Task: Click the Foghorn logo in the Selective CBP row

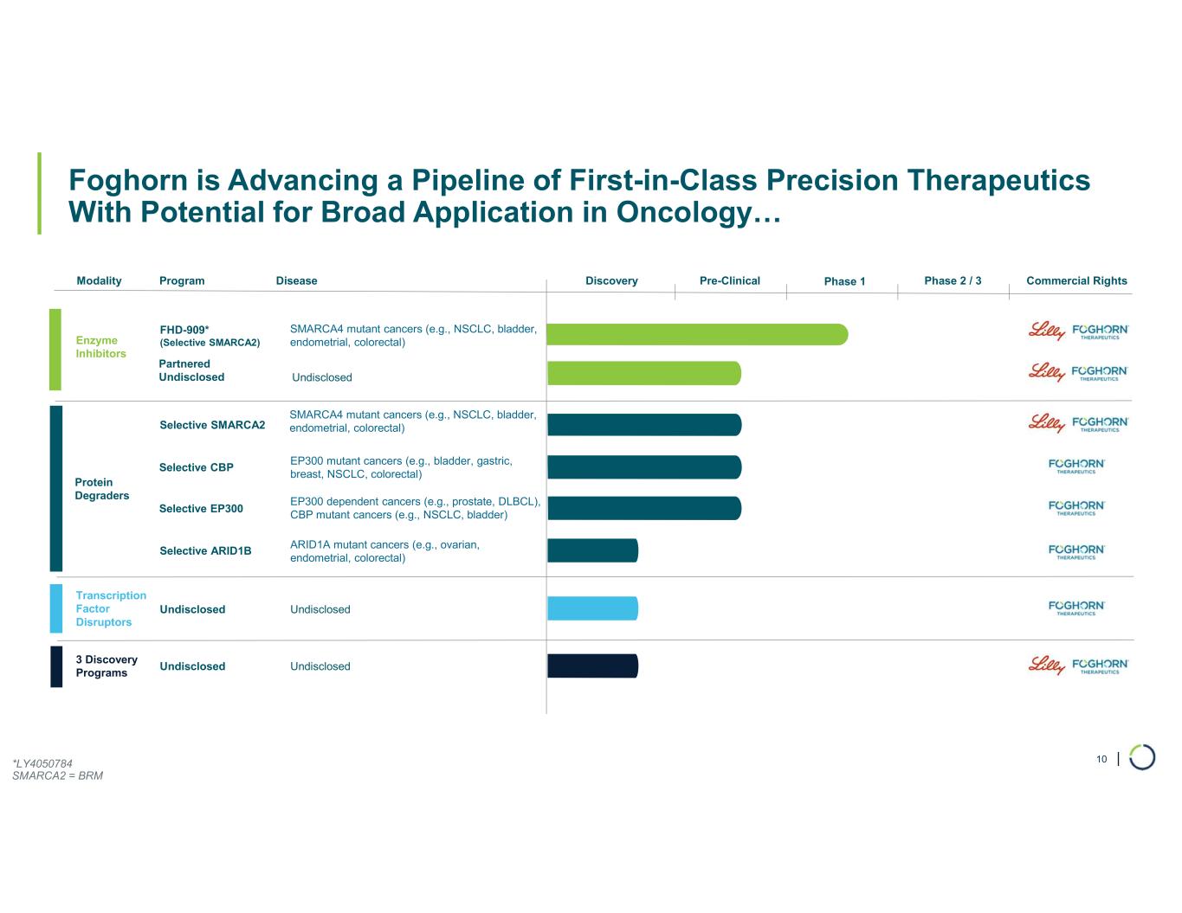Action: click(1076, 466)
